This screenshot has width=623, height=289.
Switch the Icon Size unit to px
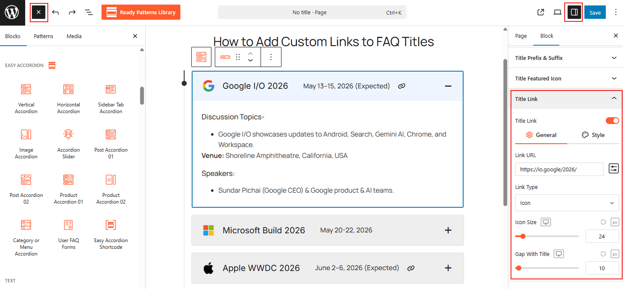(x=615, y=222)
